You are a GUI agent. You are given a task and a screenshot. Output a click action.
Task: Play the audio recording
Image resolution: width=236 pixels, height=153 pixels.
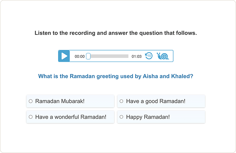tap(64, 56)
